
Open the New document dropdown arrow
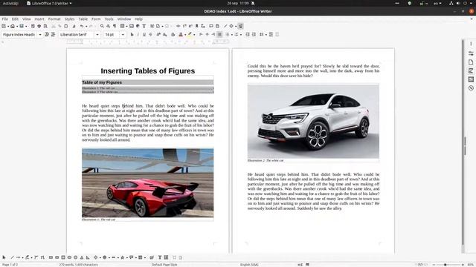[x=7, y=27]
